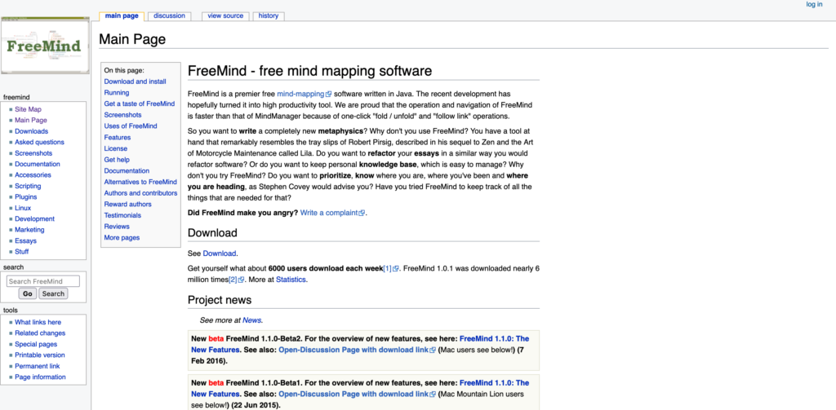This screenshot has height=410, width=836.
Task: Jump to Features in contents
Action: pos(118,138)
